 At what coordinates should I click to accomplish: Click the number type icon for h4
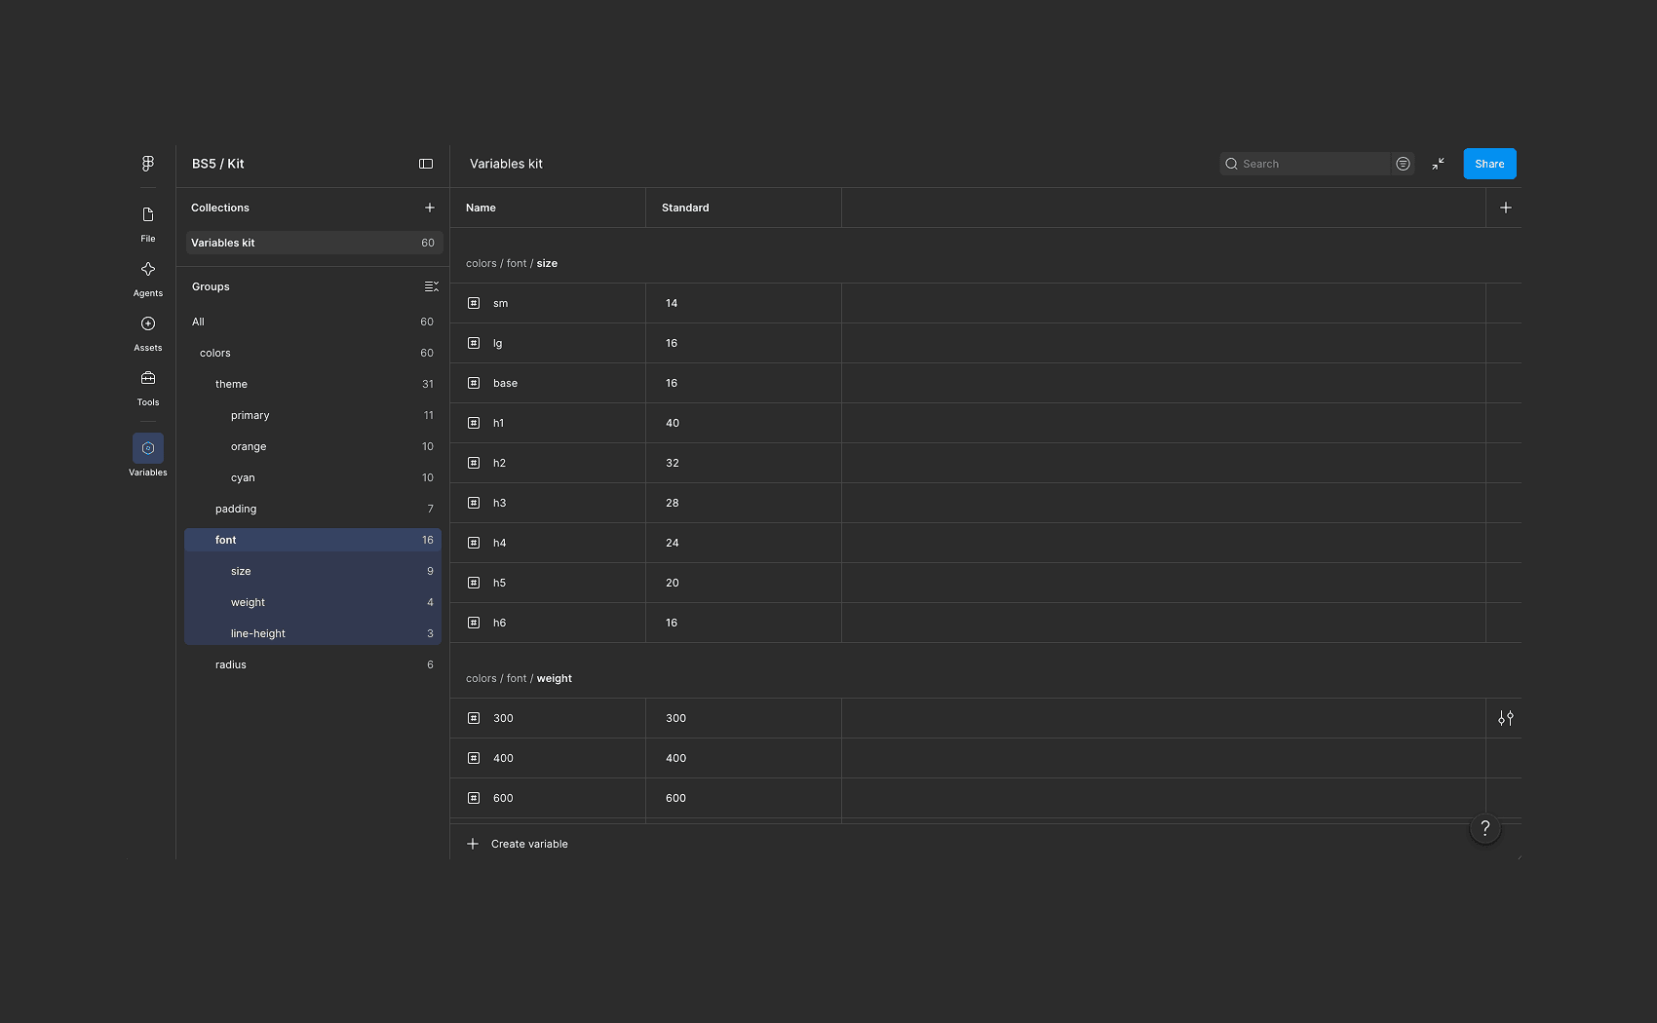click(474, 543)
